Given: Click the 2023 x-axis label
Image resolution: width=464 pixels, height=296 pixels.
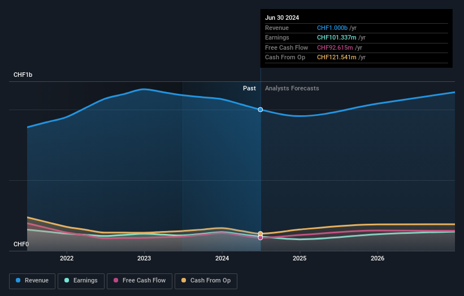Looking at the screenshot, I should coord(144,259).
